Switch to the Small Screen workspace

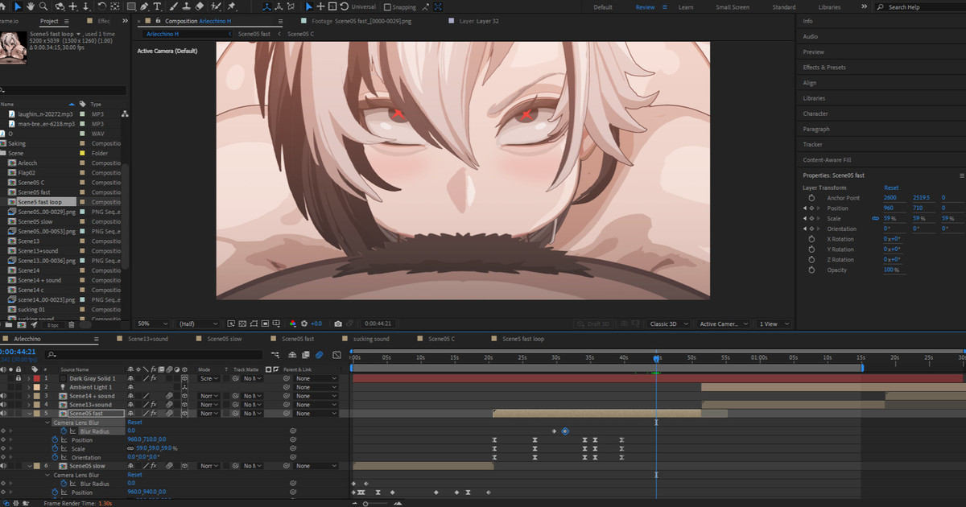pos(732,7)
